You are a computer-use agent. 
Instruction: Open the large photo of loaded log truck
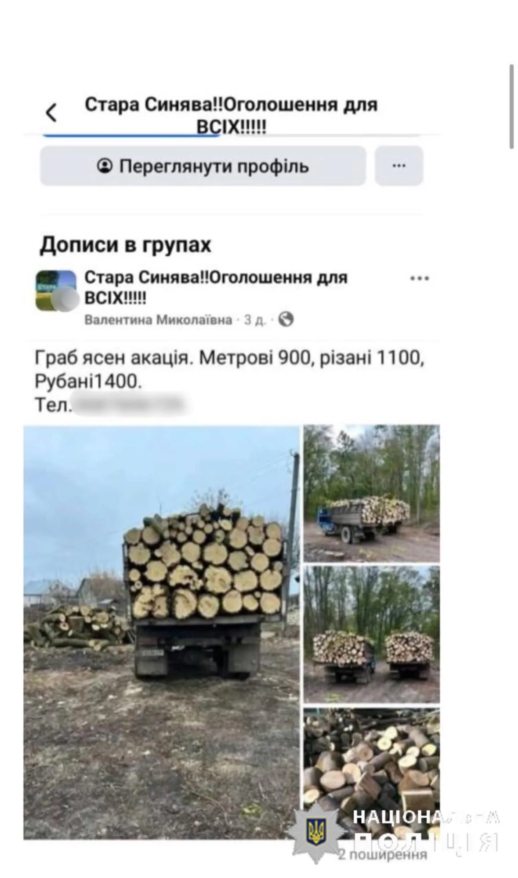[x=161, y=632]
